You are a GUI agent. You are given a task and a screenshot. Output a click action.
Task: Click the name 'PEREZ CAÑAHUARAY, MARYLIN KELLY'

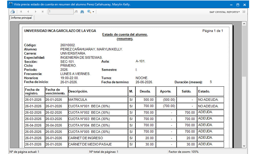(x=91, y=49)
